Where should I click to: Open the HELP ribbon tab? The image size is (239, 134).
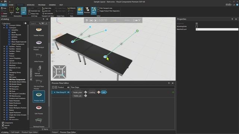[61, 5]
